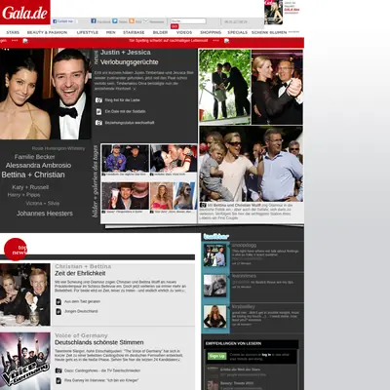This screenshot has height=390, width=390.
Task: Click the camera icon beside 'Beziehungsstatus wechselhaft'
Action: point(98,123)
